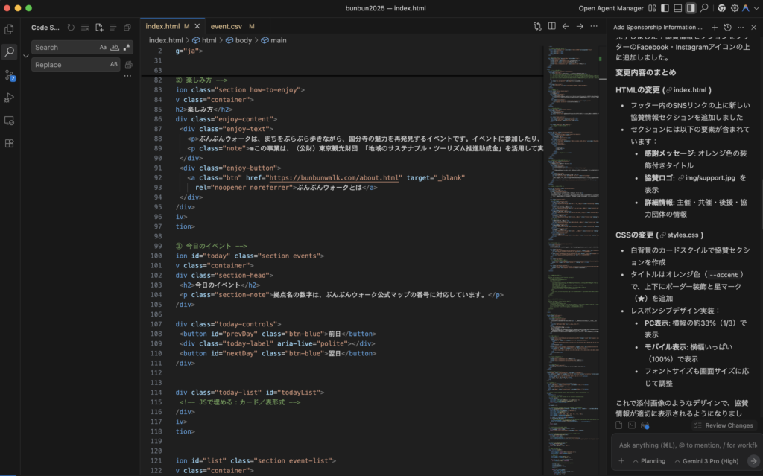Open the Run and Debug view
The width and height of the screenshot is (763, 476).
coord(10,98)
